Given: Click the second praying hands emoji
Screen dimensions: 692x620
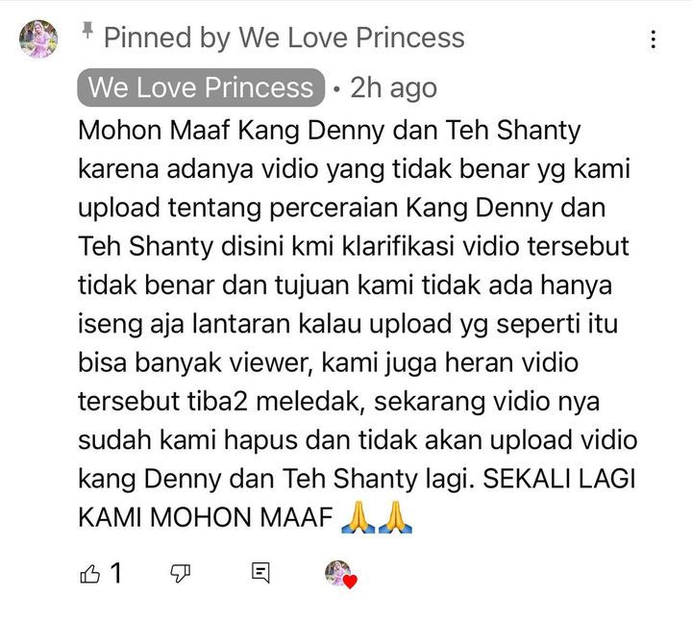Looking at the screenshot, I should pos(395,517).
